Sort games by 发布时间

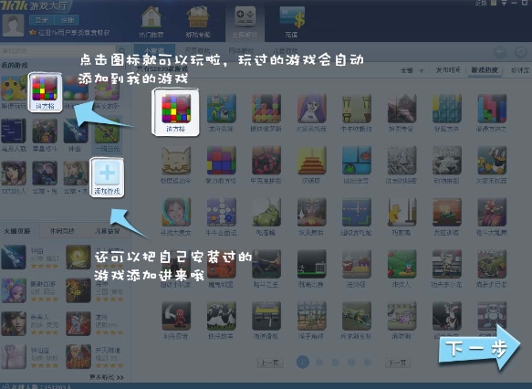click(448, 70)
